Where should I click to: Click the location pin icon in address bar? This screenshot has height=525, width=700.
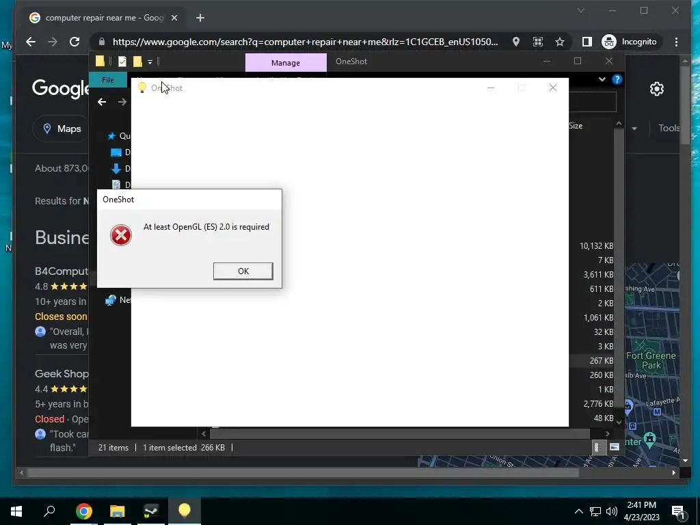tap(516, 42)
